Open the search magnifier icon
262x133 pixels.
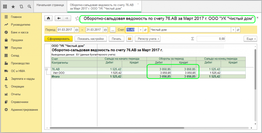29,6
